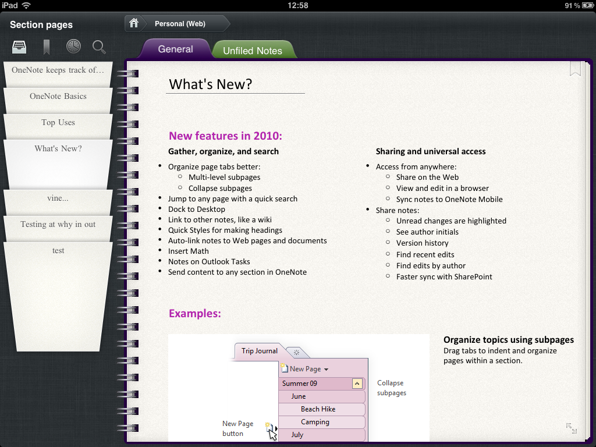
Task: Tap 'Sync notes to OneNote Mobile' bullet
Action: (449, 199)
